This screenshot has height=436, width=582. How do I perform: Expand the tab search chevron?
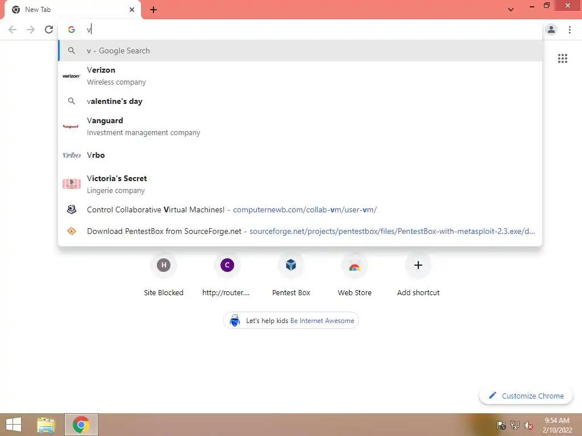pyautogui.click(x=511, y=10)
